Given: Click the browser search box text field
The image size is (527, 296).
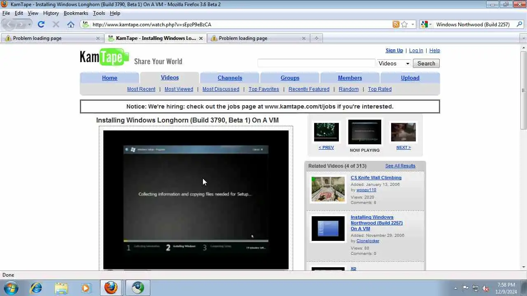Looking at the screenshot, I should [473, 24].
